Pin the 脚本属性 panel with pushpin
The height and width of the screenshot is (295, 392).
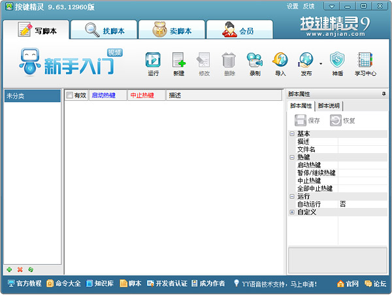384,94
